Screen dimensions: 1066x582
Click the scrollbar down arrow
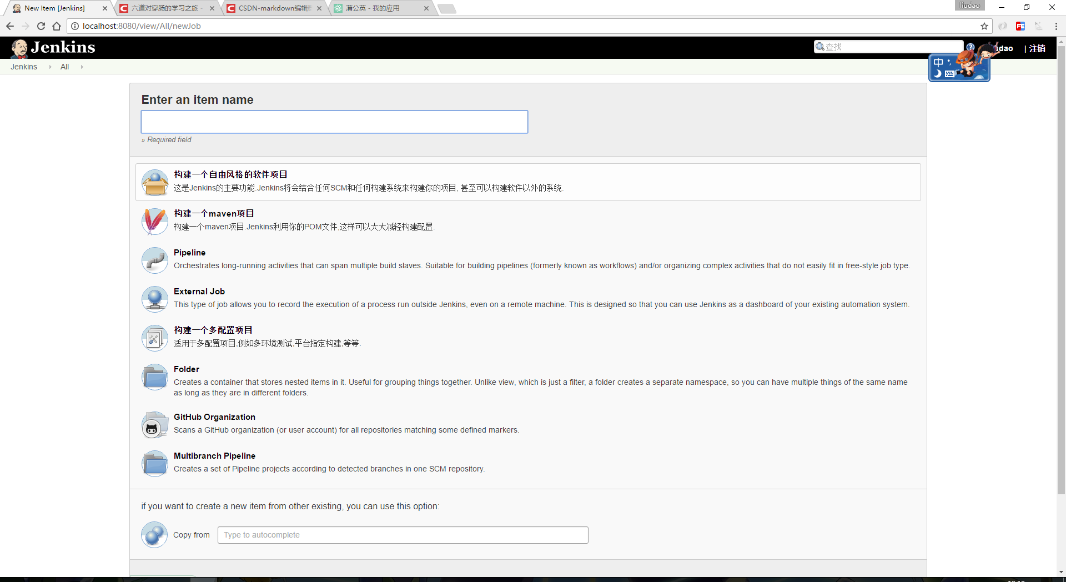point(1061,571)
